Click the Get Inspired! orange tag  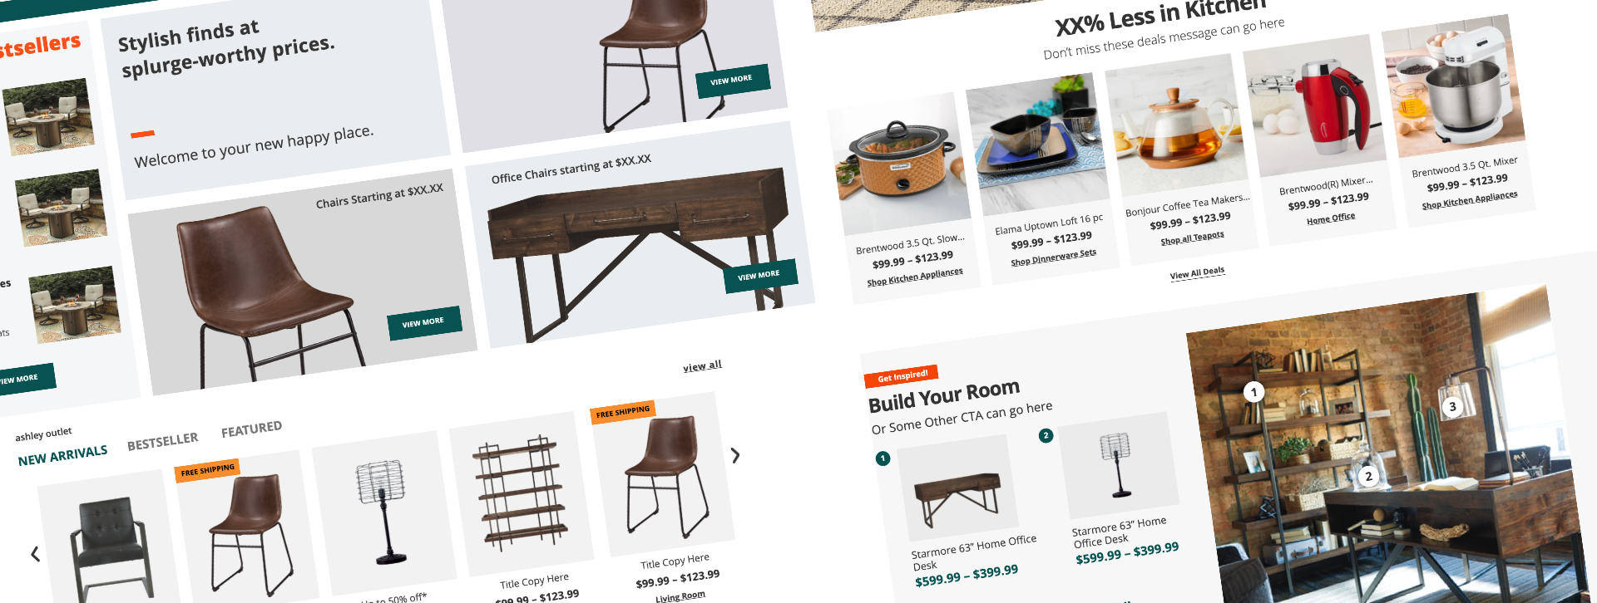tap(902, 375)
